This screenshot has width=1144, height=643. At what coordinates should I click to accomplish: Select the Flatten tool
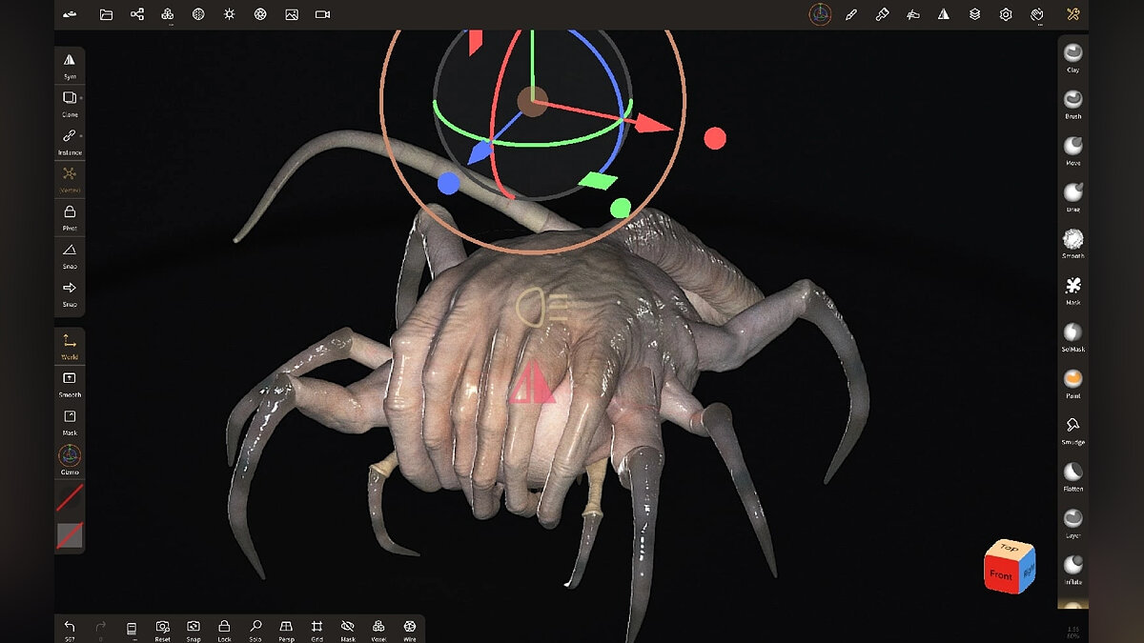1073,476
